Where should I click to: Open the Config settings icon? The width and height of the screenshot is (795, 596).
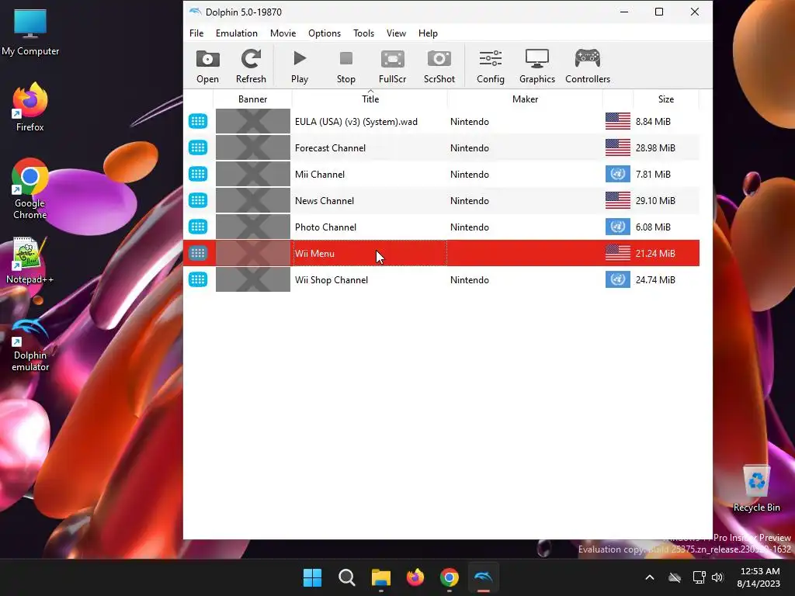point(491,66)
